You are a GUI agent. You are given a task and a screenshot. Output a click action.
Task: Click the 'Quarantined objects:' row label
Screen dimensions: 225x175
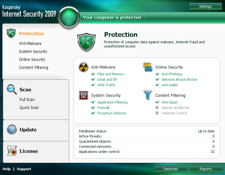tap(95, 141)
